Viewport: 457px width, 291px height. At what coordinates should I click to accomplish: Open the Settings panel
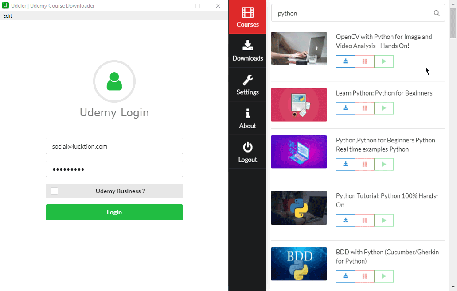pos(247,84)
